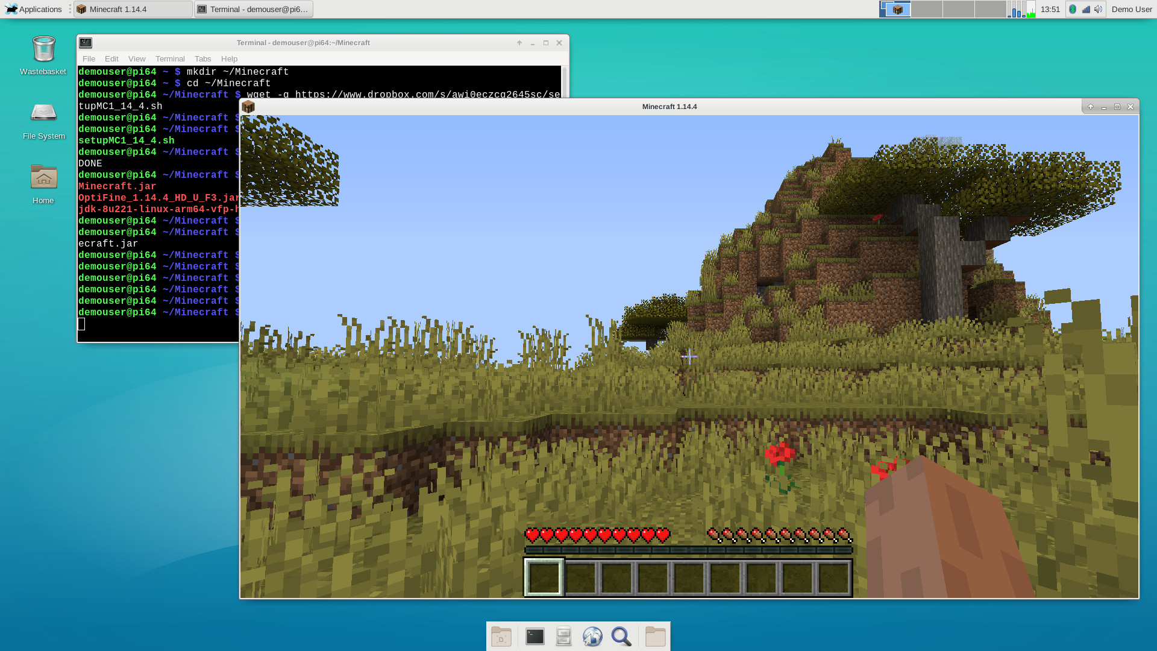Viewport: 1157px width, 651px height.
Task: Click the Minecraft 1.14.4 taskbar button
Action: click(133, 9)
